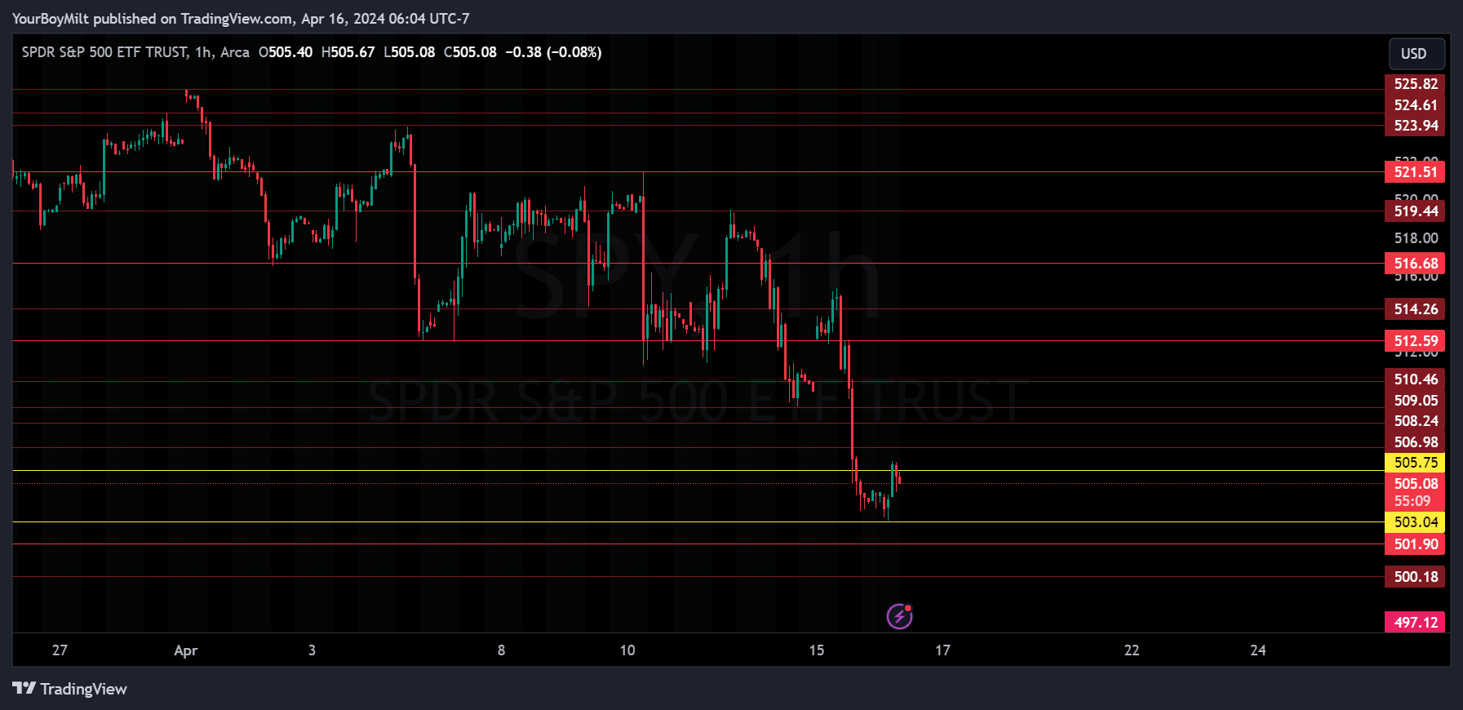The width and height of the screenshot is (1463, 710).
Task: Click the yellow 503.04 price label
Action: coord(1415,521)
